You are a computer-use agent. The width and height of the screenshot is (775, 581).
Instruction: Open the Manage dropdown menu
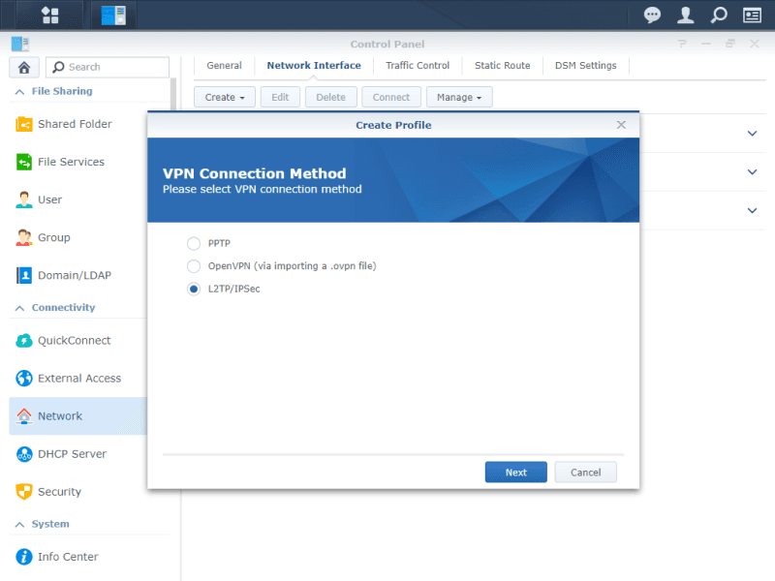tap(459, 97)
